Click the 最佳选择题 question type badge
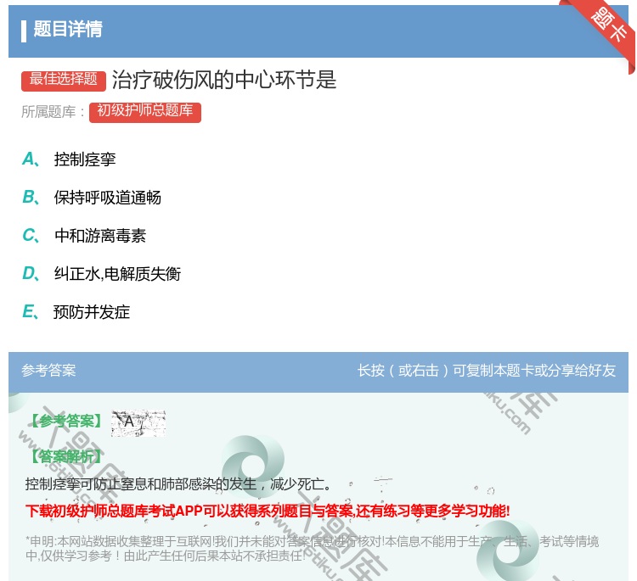Viewport: 637px width, 581px height. [64, 80]
